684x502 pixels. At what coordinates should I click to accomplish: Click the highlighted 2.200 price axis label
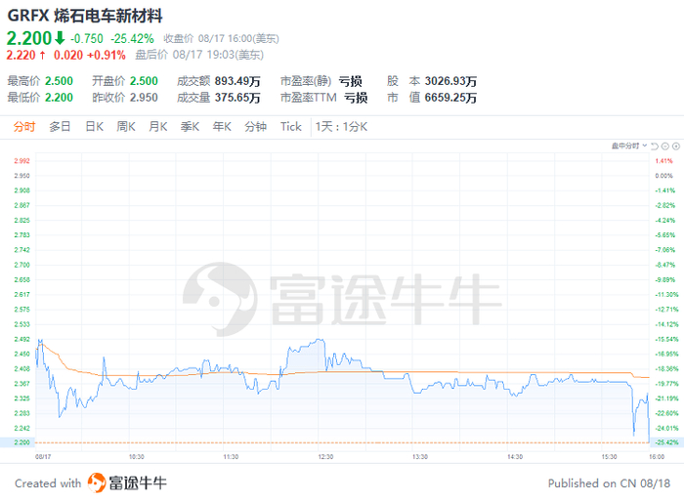21,442
